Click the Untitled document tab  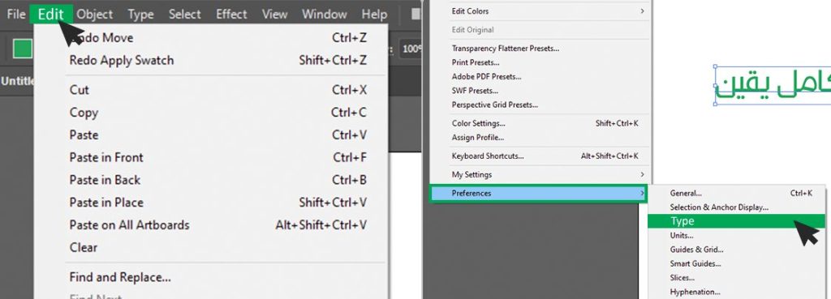click(18, 81)
